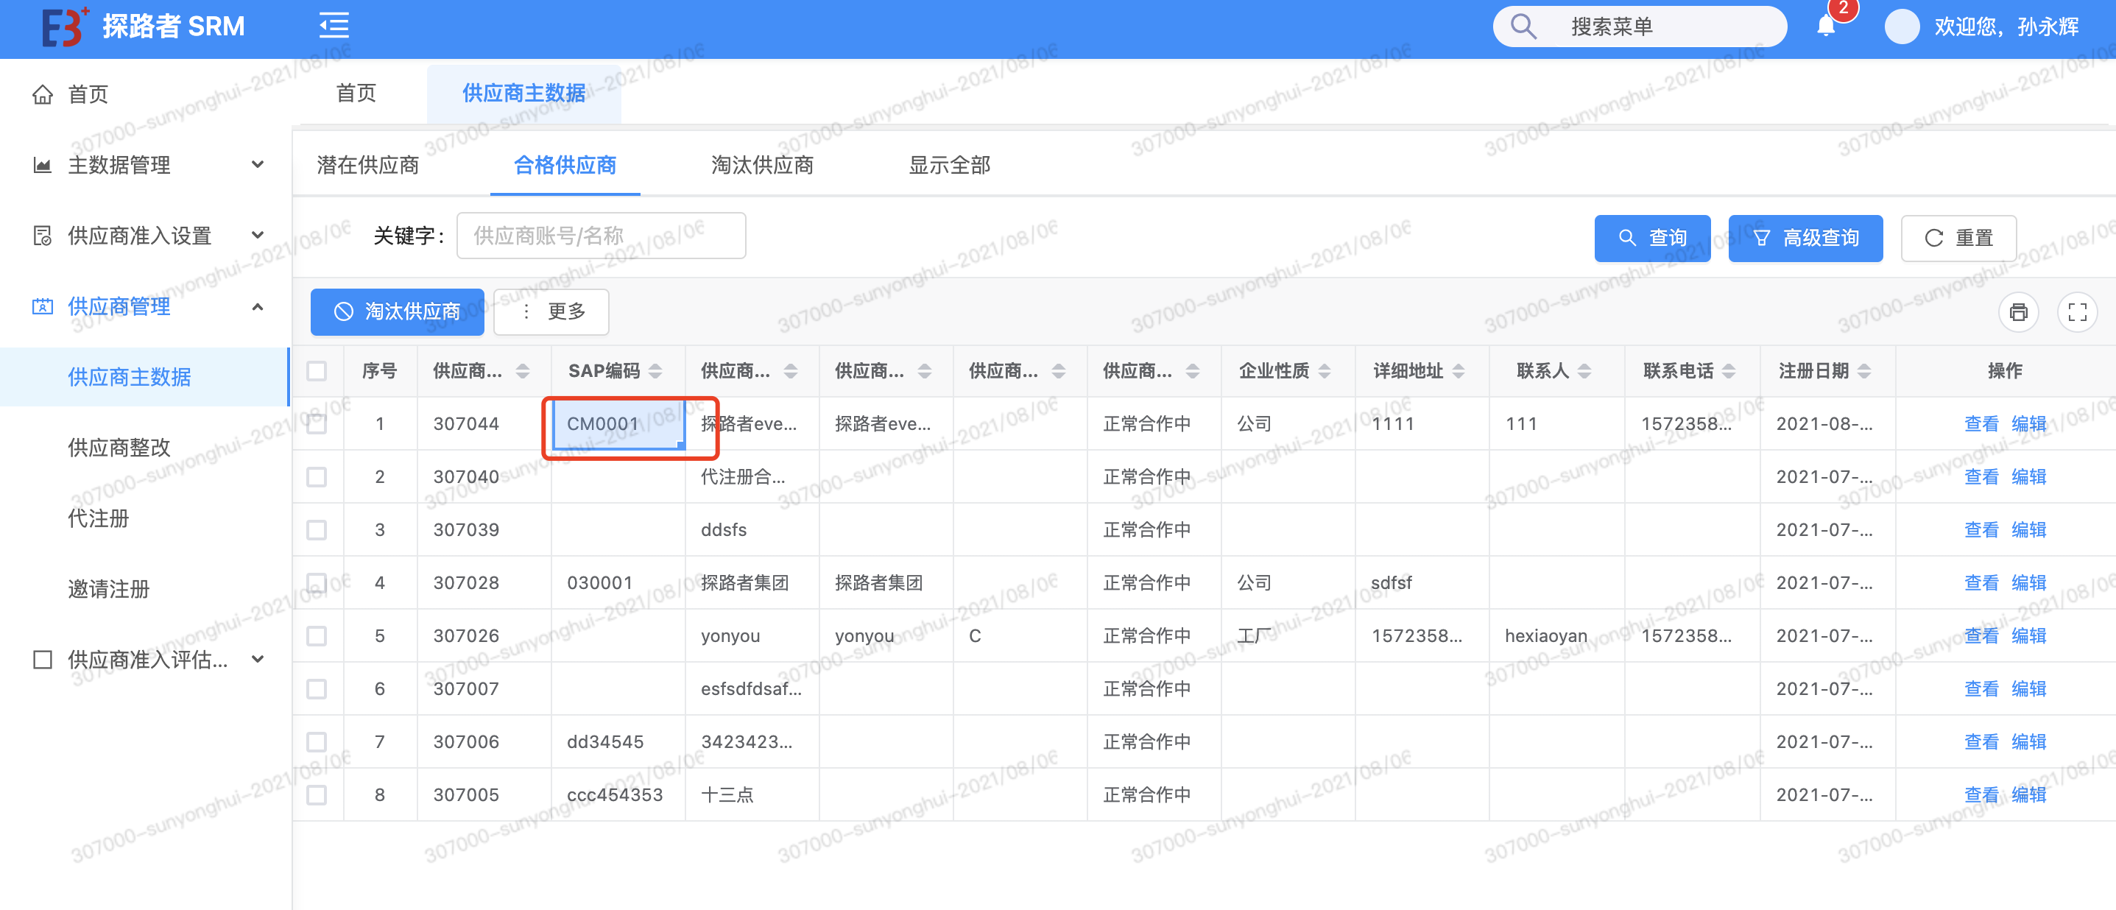Toggle the sidebar collapse menu icon

coord(334,27)
